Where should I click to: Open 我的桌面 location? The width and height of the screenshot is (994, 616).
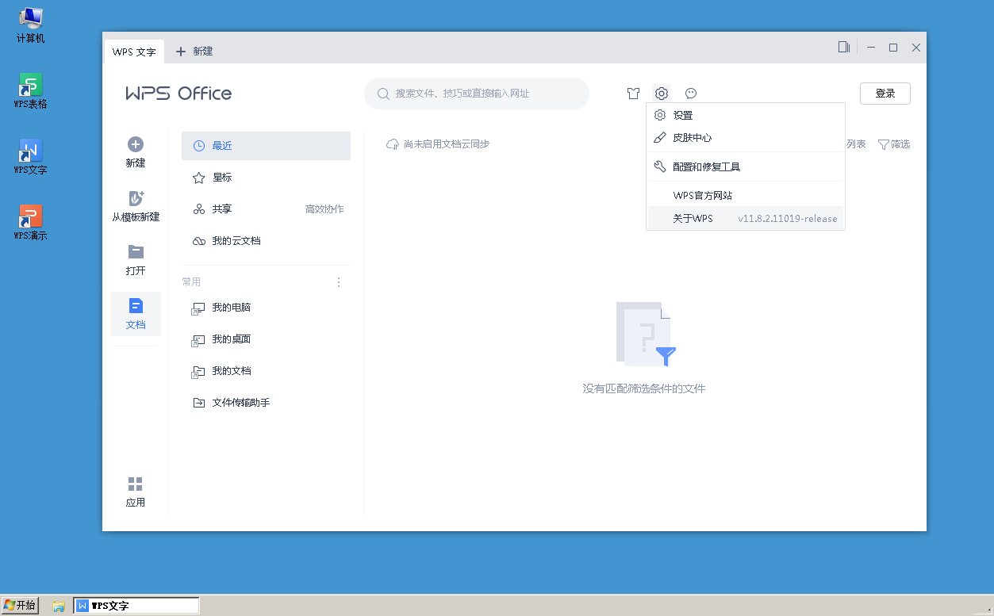(266, 339)
